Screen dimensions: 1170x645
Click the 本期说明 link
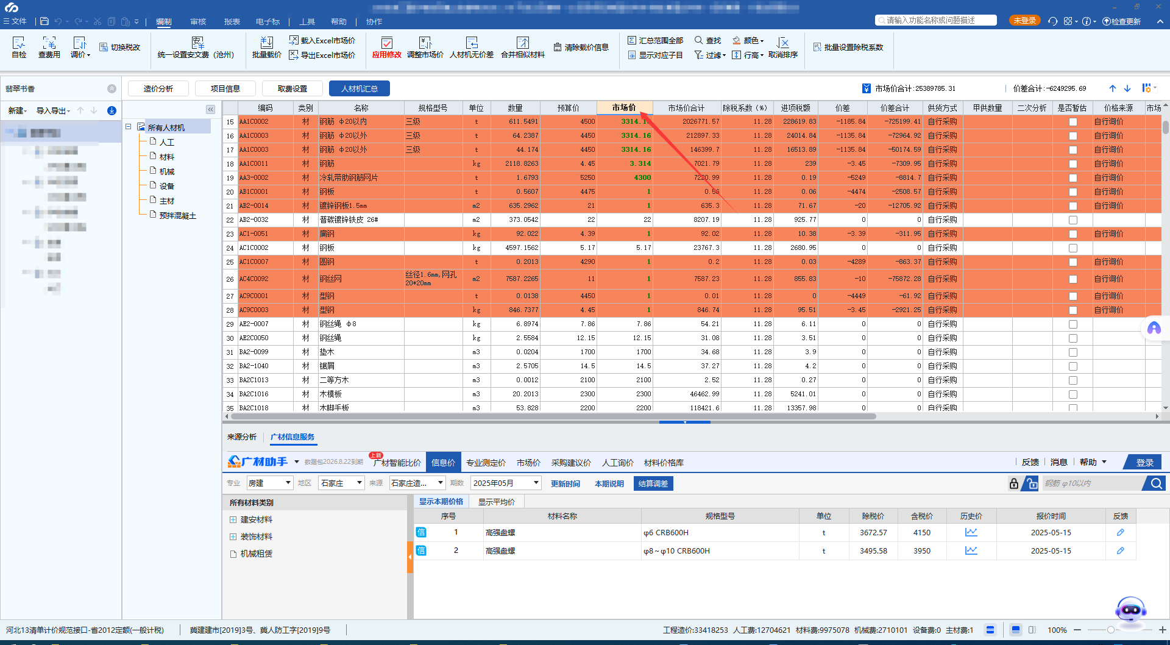pos(609,483)
